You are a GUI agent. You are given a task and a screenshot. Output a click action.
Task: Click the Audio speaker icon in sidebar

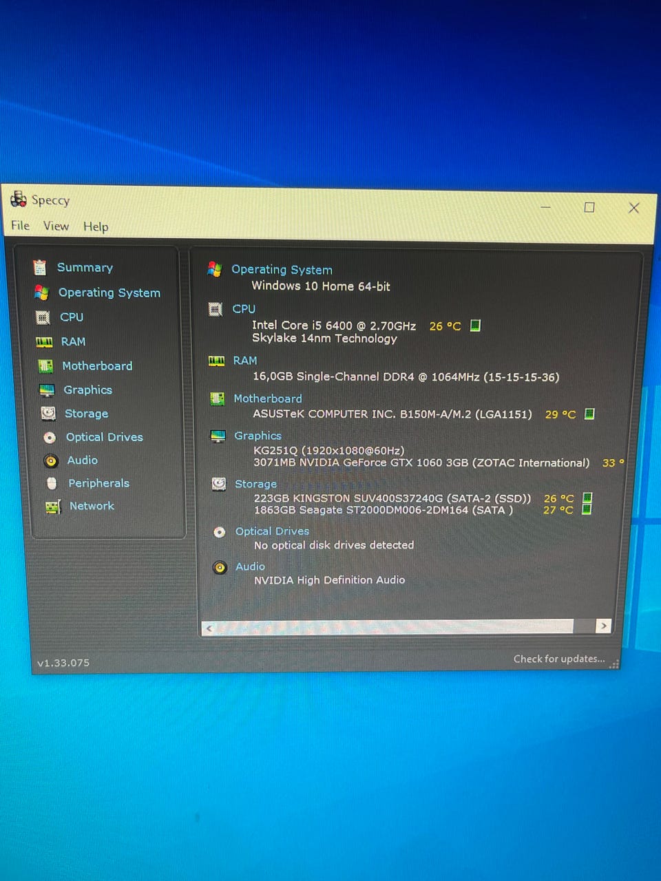pyautogui.click(x=51, y=460)
